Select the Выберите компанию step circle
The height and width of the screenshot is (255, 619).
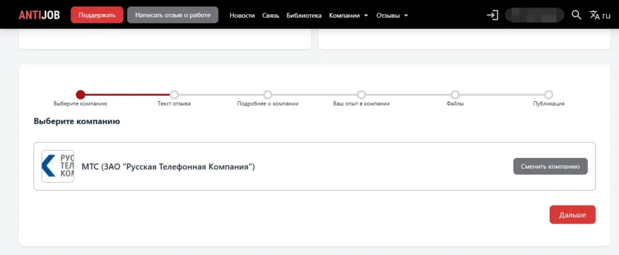coord(80,95)
